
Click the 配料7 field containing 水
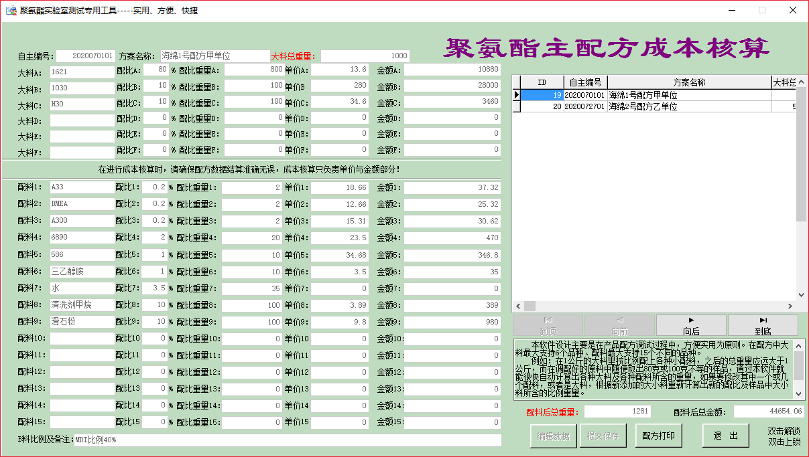(x=81, y=289)
